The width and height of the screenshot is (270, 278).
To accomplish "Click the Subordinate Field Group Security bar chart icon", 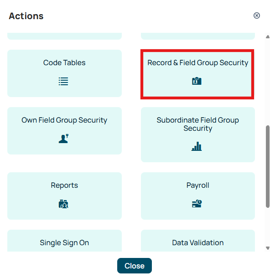I will point(197,146).
